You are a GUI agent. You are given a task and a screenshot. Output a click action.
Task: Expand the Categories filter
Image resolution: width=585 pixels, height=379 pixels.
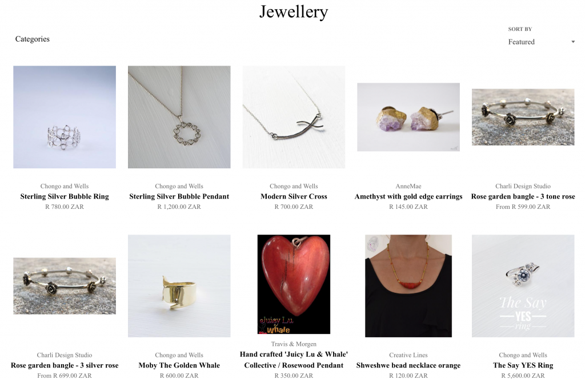(x=32, y=39)
